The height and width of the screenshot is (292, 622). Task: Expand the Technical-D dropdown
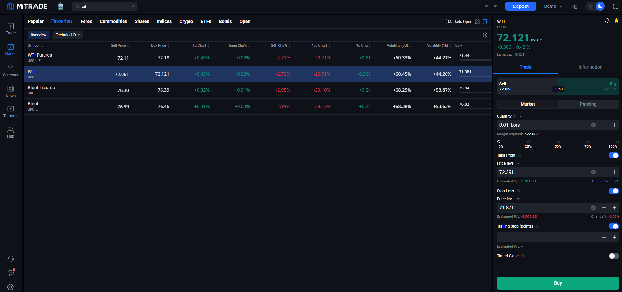(x=68, y=35)
